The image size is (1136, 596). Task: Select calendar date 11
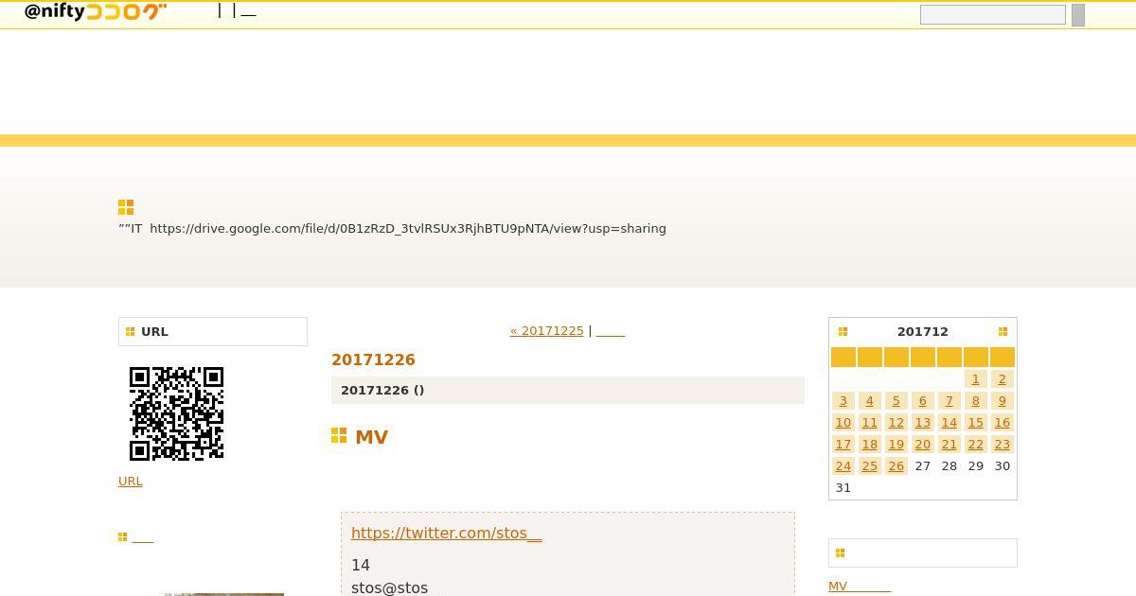pyautogui.click(x=869, y=422)
